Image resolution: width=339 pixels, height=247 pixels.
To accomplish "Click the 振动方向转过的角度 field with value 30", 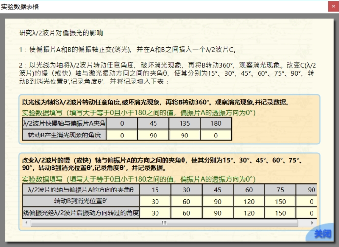I will 156,213.
